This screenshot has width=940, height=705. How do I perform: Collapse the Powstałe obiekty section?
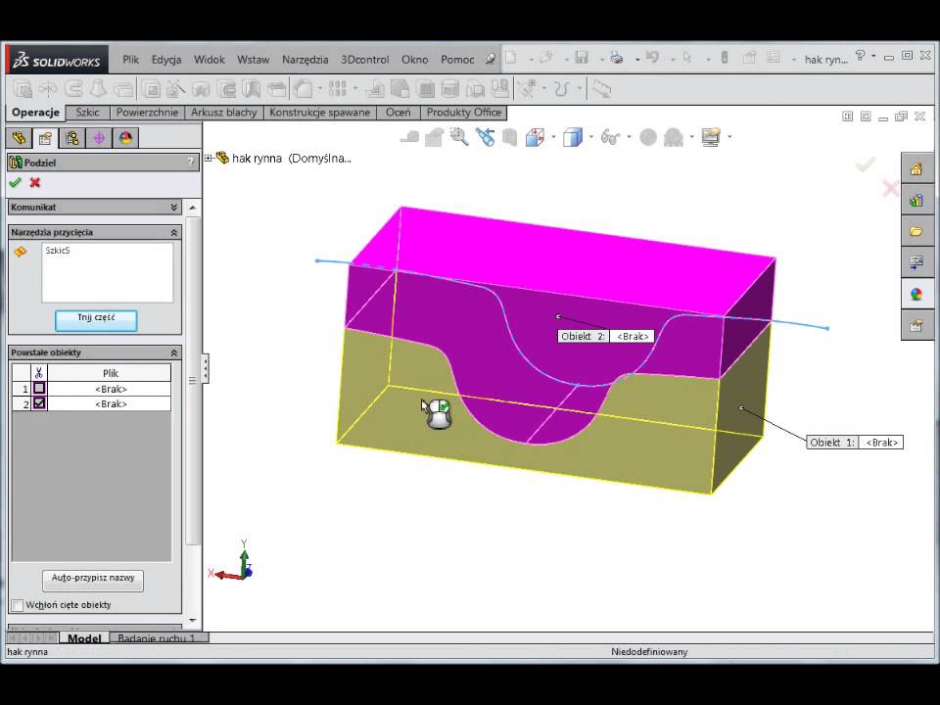pyautogui.click(x=174, y=352)
